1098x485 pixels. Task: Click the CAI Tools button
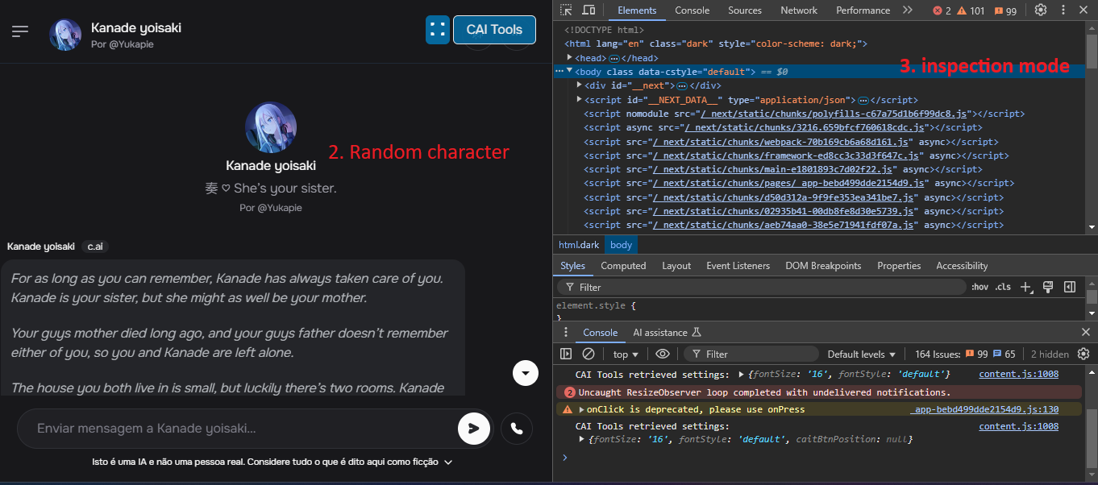pos(494,30)
